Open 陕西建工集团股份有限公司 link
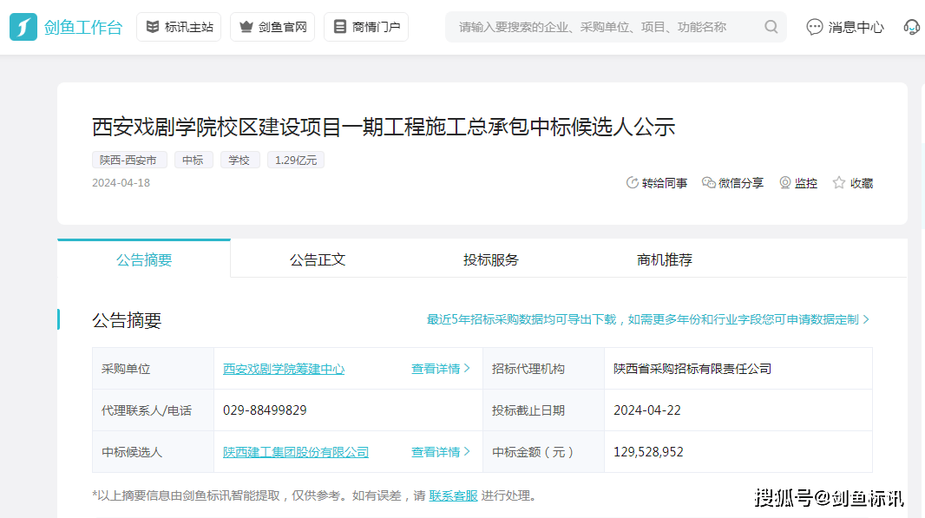 point(296,452)
